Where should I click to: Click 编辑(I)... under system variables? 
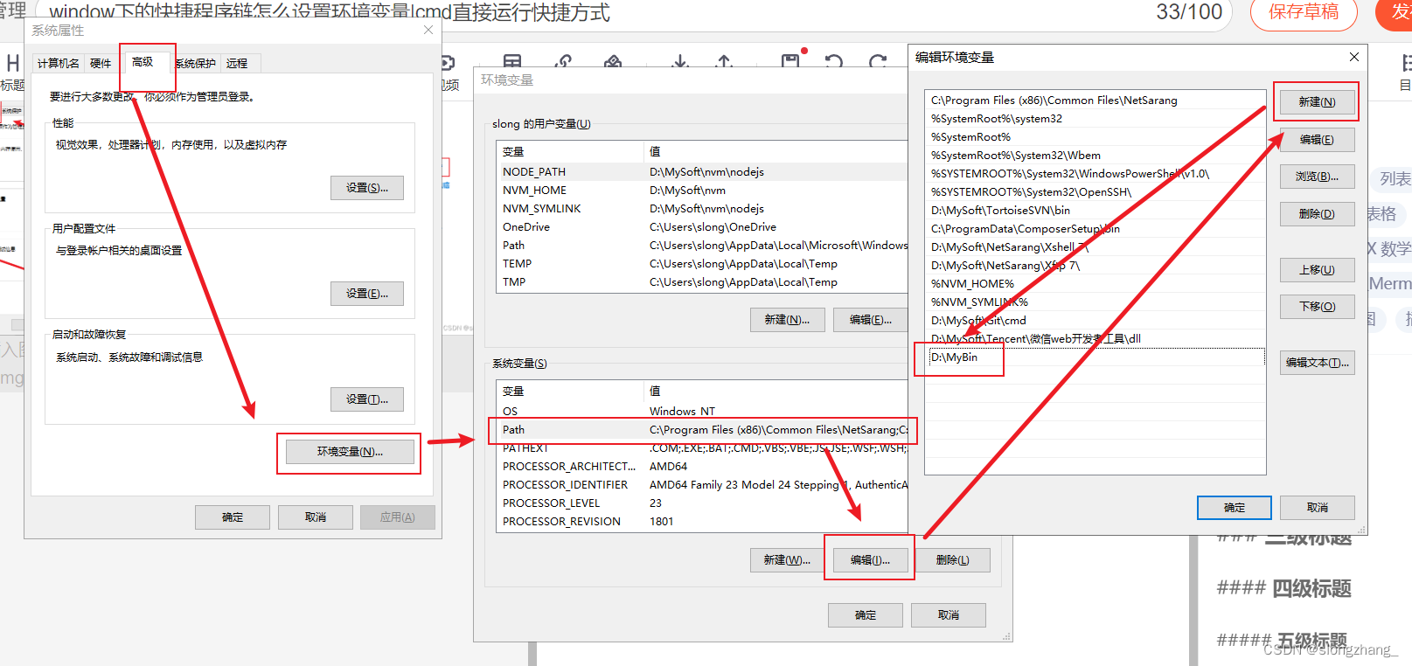(x=870, y=560)
